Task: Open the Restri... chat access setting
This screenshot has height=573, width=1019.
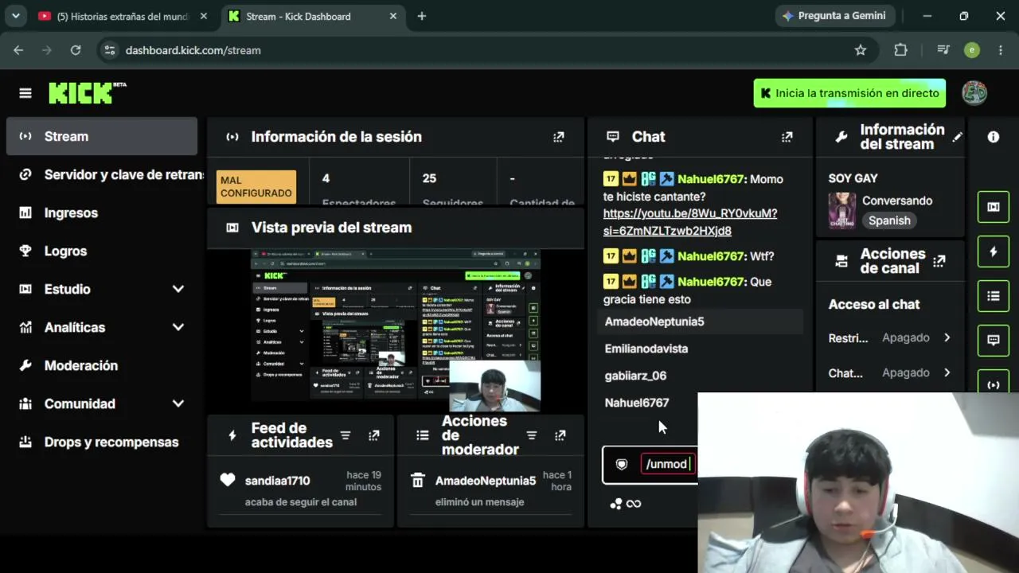Action: pyautogui.click(x=890, y=337)
